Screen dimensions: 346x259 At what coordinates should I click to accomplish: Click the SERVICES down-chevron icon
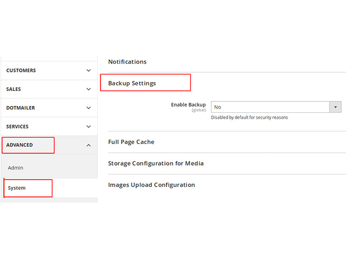(89, 127)
